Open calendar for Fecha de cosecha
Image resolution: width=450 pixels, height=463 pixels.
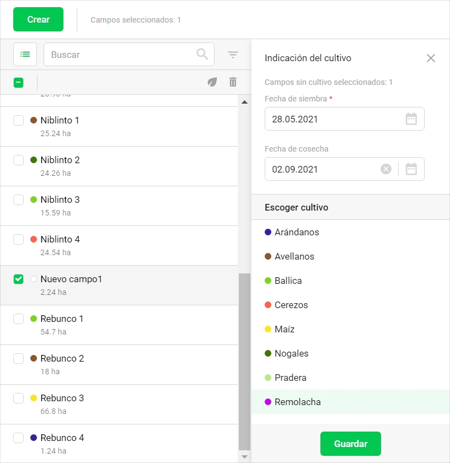click(x=411, y=169)
